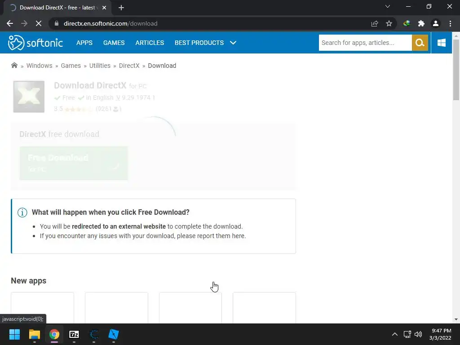Click the scrollbar down arrow
This screenshot has width=460, height=345.
tap(456, 319)
